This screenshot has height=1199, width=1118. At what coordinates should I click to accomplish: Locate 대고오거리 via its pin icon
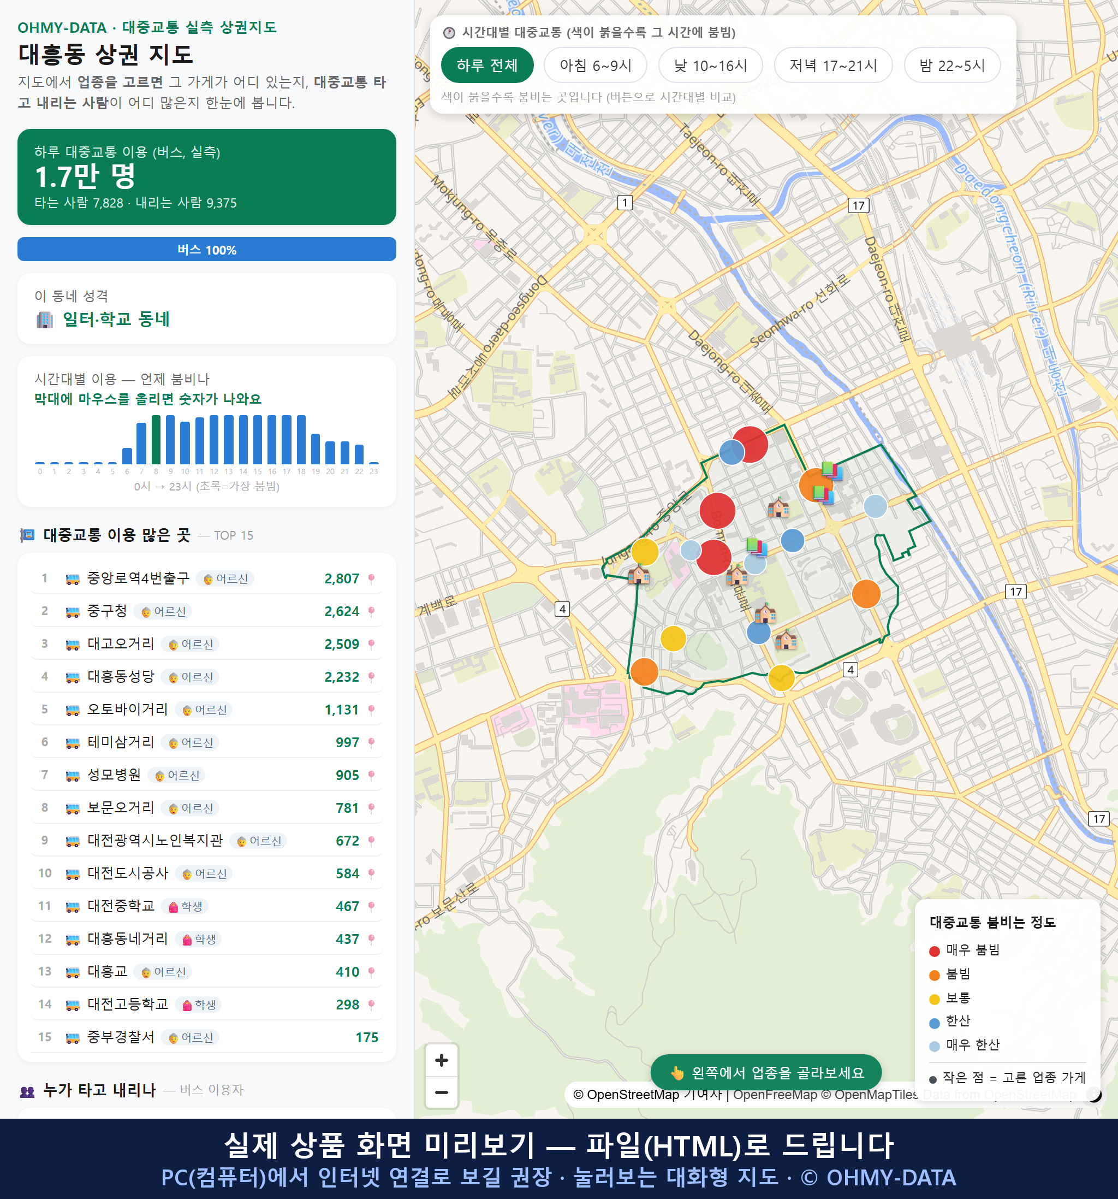click(371, 644)
